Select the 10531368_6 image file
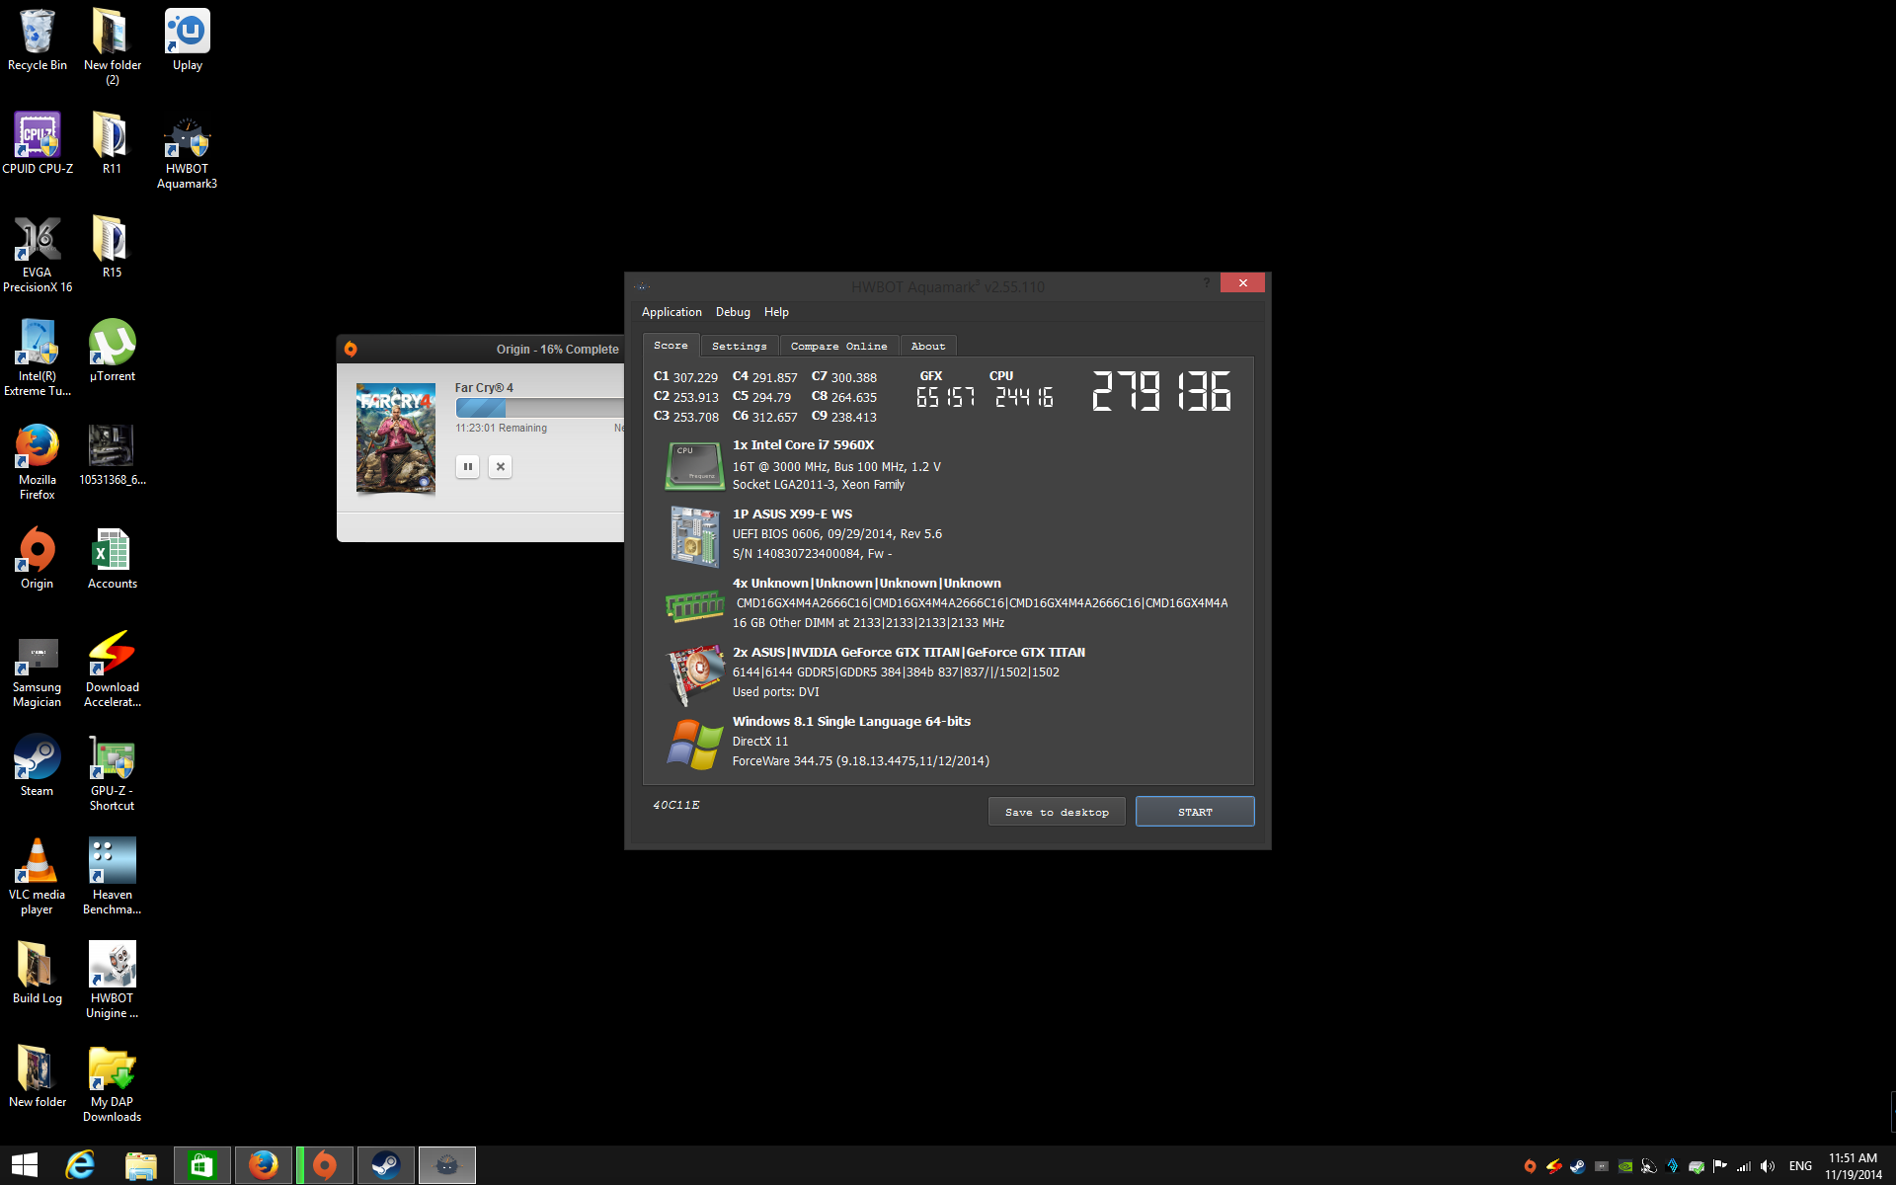1896x1185 pixels. tap(112, 454)
